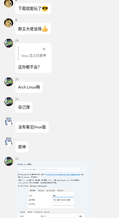Select the "自己搜" message bubble
Viewport: 119px width, 218px height.
24,107
